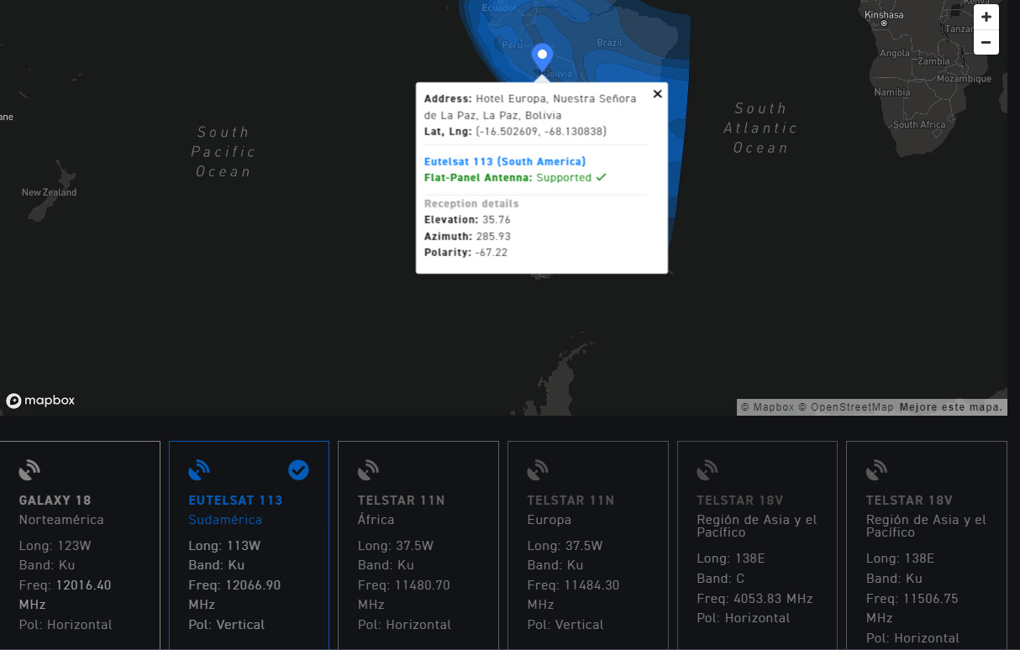Click the South Atlantic Ocean map label

click(x=760, y=128)
